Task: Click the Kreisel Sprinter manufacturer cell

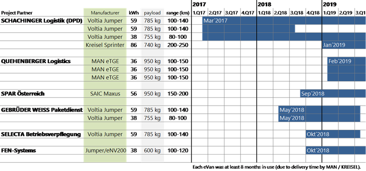Action: coord(105,45)
